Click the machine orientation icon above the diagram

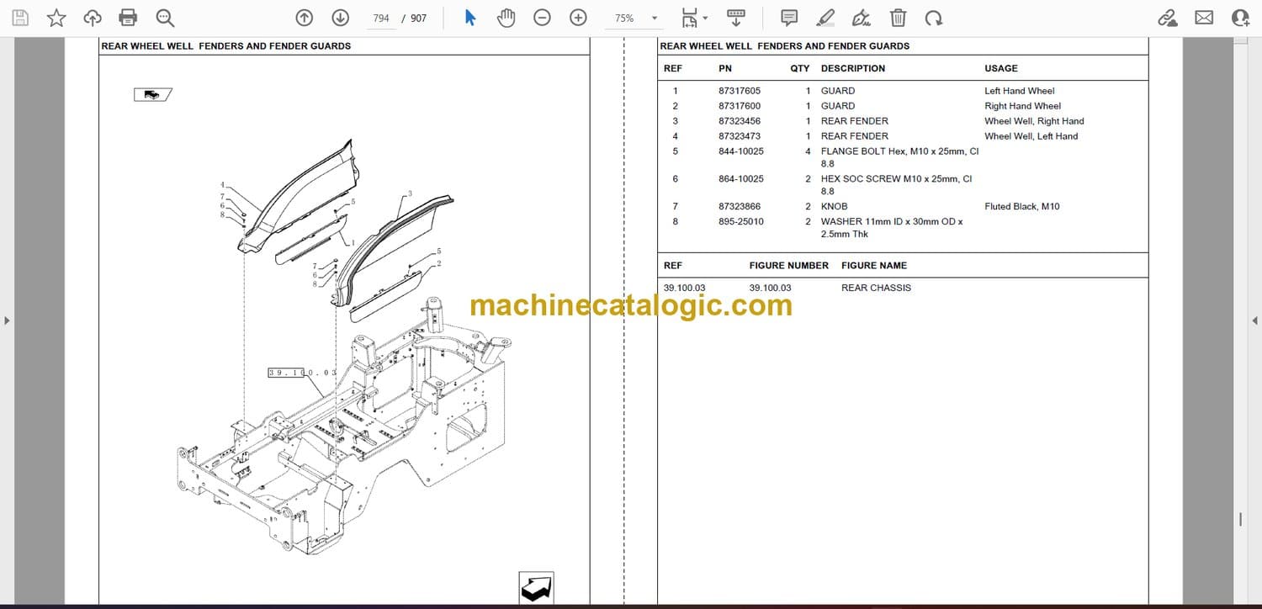pos(153,94)
